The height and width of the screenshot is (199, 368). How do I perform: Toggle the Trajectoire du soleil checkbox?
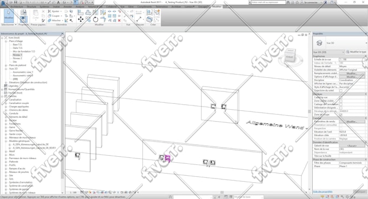click(x=341, y=90)
